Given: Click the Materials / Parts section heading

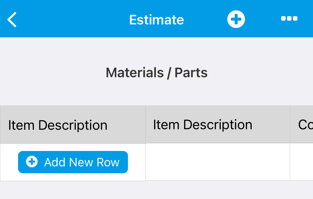Looking at the screenshot, I should tap(157, 72).
